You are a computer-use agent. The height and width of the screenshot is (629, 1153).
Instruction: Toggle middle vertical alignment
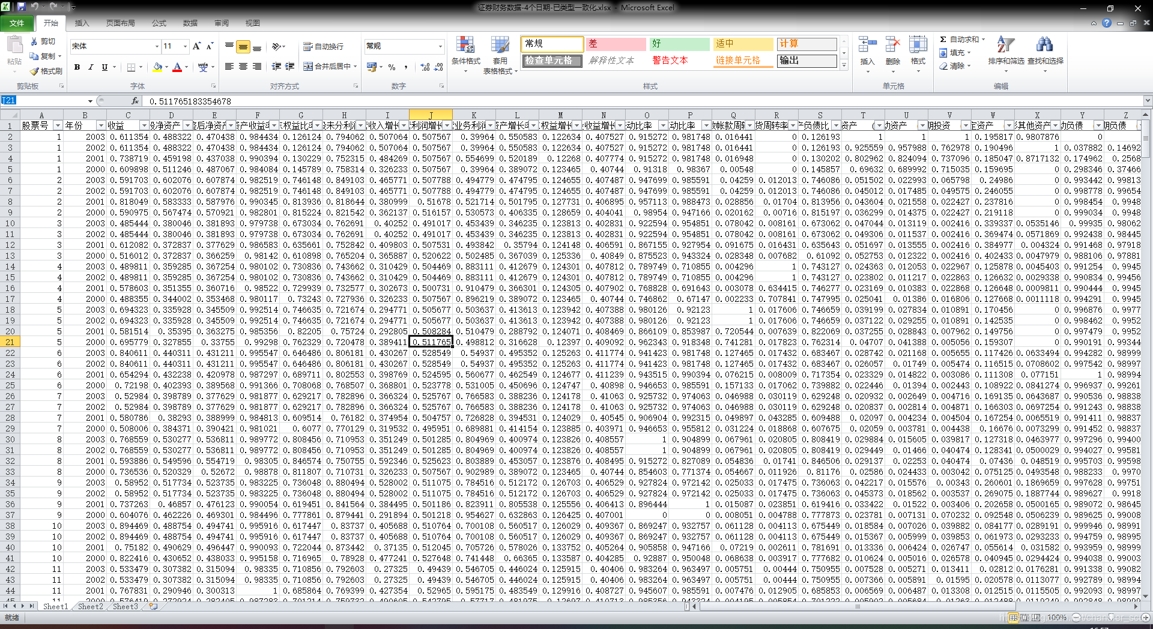click(243, 46)
